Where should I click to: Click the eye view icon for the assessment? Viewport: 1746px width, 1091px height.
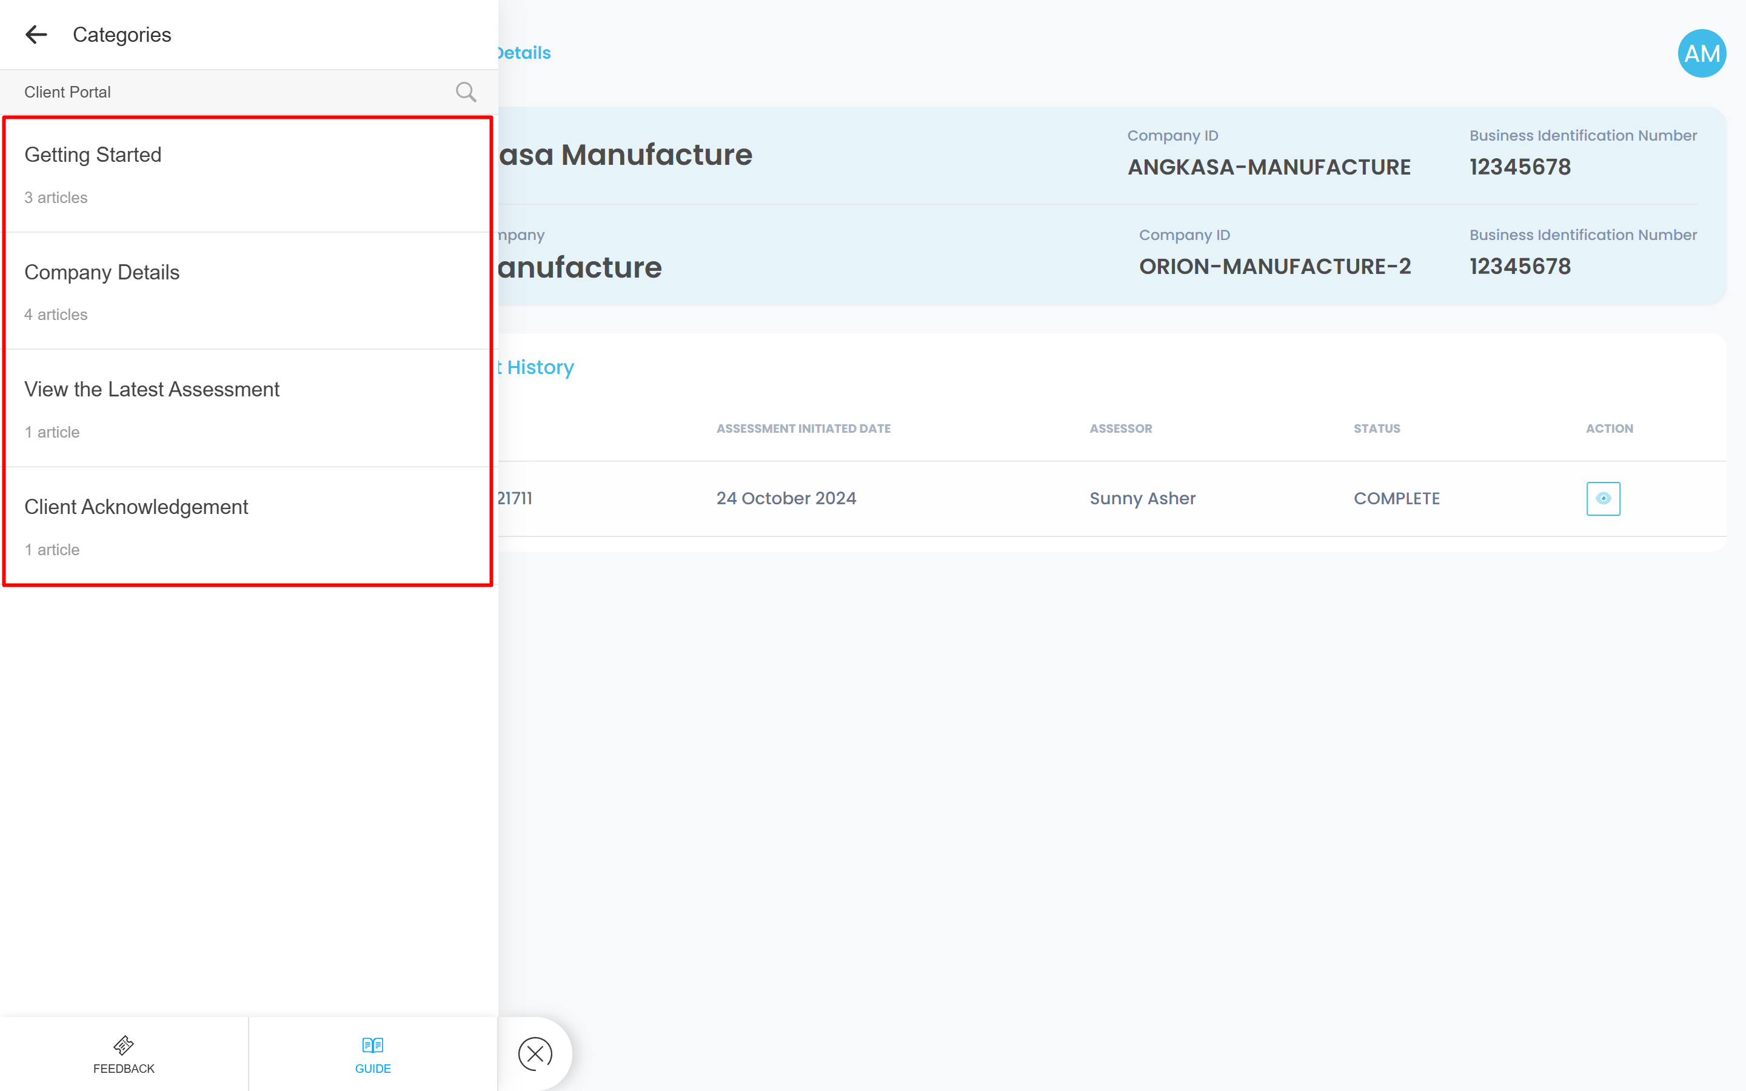pyautogui.click(x=1603, y=499)
